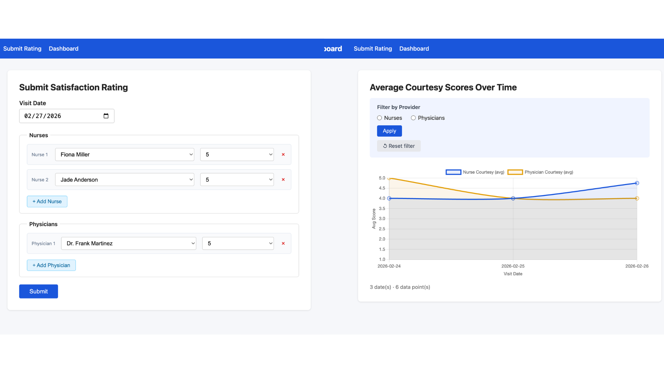Remove Nurse 2 Jade Anderson with the red X

point(283,179)
